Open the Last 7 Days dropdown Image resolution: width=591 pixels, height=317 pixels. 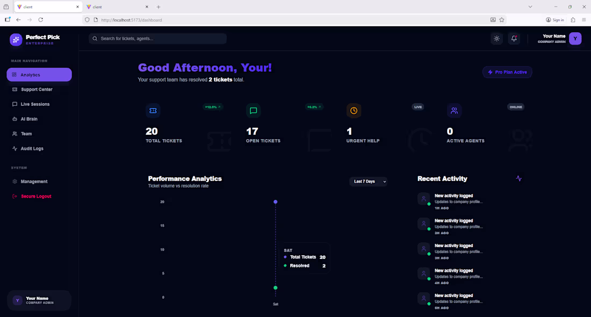(368, 181)
